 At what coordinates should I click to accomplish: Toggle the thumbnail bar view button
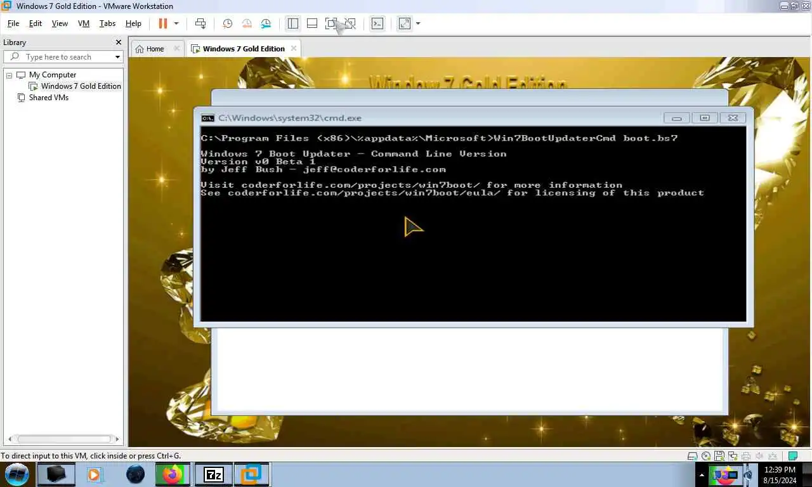coord(312,23)
